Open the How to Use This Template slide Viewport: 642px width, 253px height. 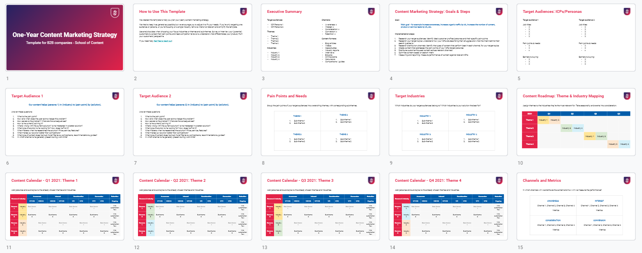click(x=193, y=38)
